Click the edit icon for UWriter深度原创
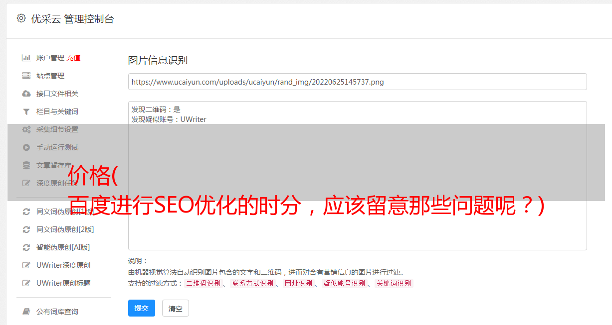This screenshot has height=325, width=612. [x=26, y=265]
